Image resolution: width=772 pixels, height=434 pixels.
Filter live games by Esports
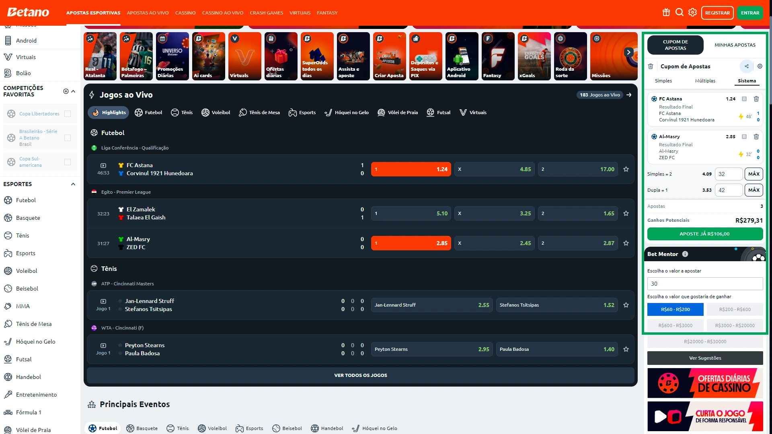click(302, 113)
